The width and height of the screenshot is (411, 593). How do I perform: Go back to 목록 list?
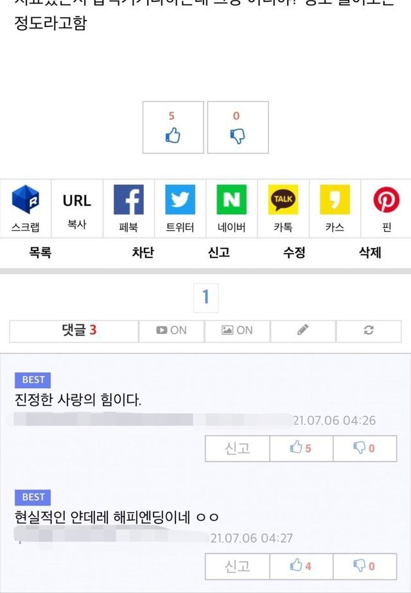(x=40, y=252)
